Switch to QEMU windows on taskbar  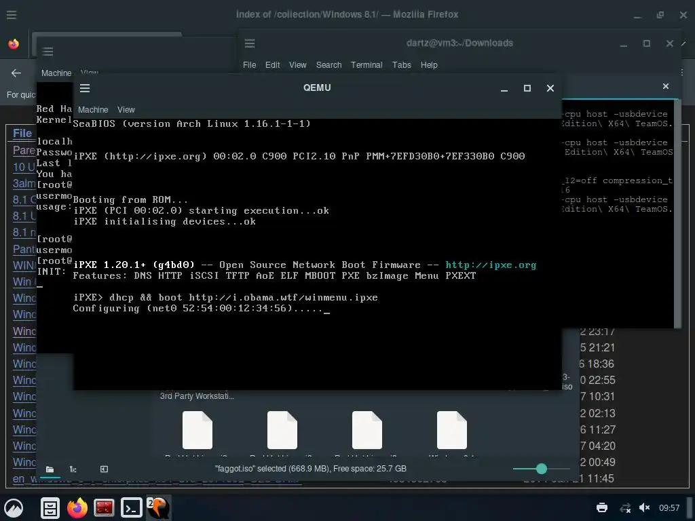click(x=158, y=507)
